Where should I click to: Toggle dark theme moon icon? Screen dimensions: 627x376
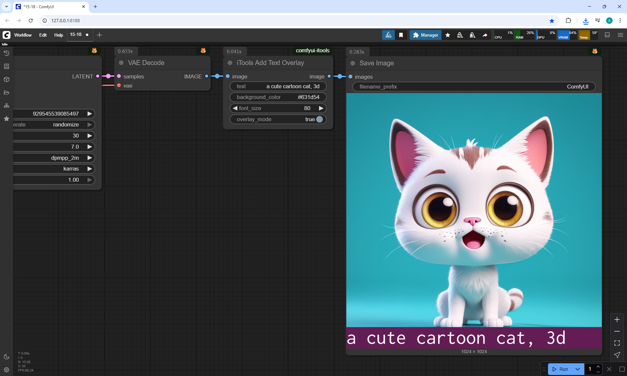[x=7, y=357]
